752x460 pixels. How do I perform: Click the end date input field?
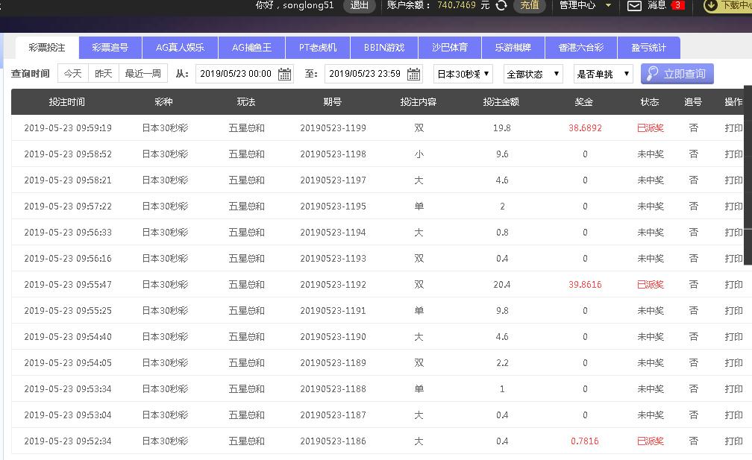374,74
